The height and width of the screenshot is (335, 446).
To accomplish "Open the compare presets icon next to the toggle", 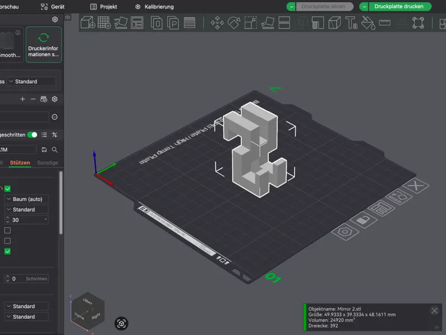I will click(x=55, y=135).
